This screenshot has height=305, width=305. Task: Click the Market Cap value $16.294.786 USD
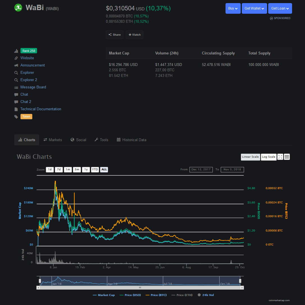123,65
